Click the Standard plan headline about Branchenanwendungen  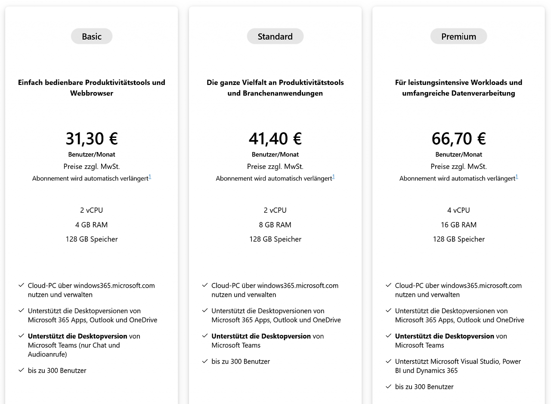coord(275,88)
